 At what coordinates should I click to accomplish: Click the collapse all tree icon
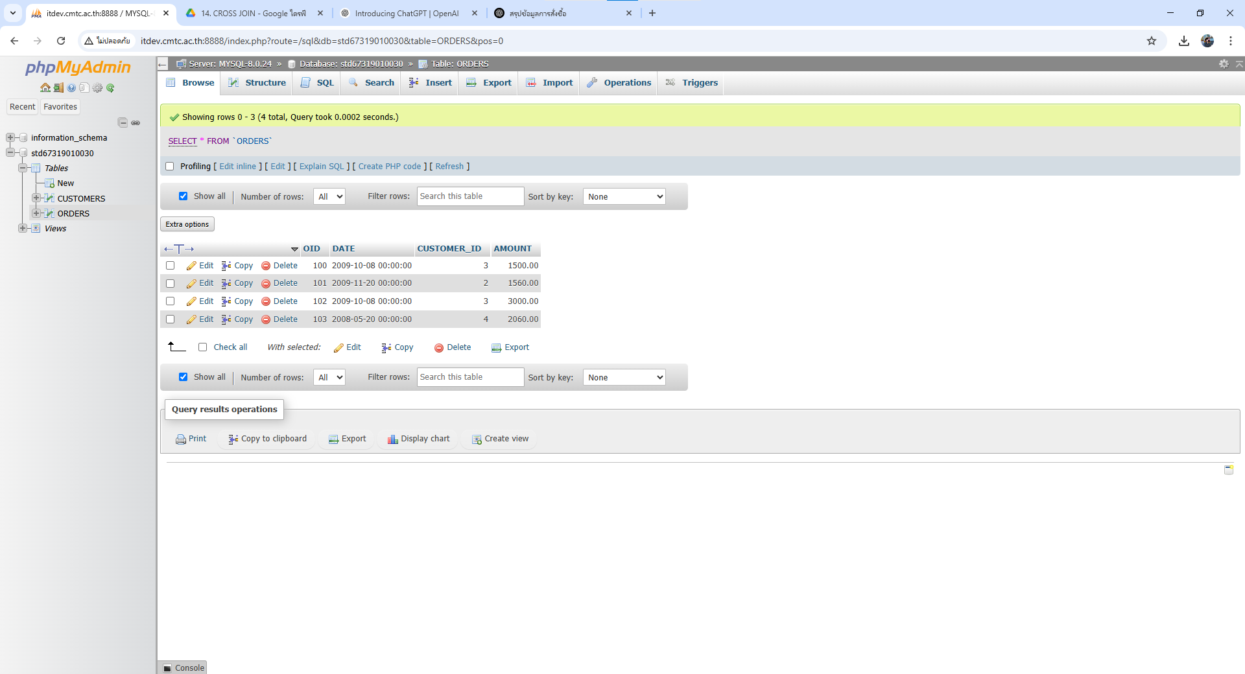pyautogui.click(x=123, y=122)
